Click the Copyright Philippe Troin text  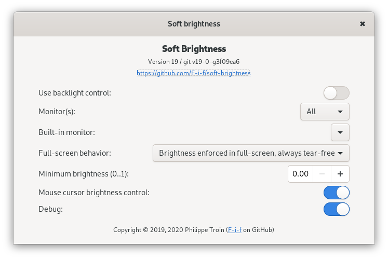pos(169,229)
